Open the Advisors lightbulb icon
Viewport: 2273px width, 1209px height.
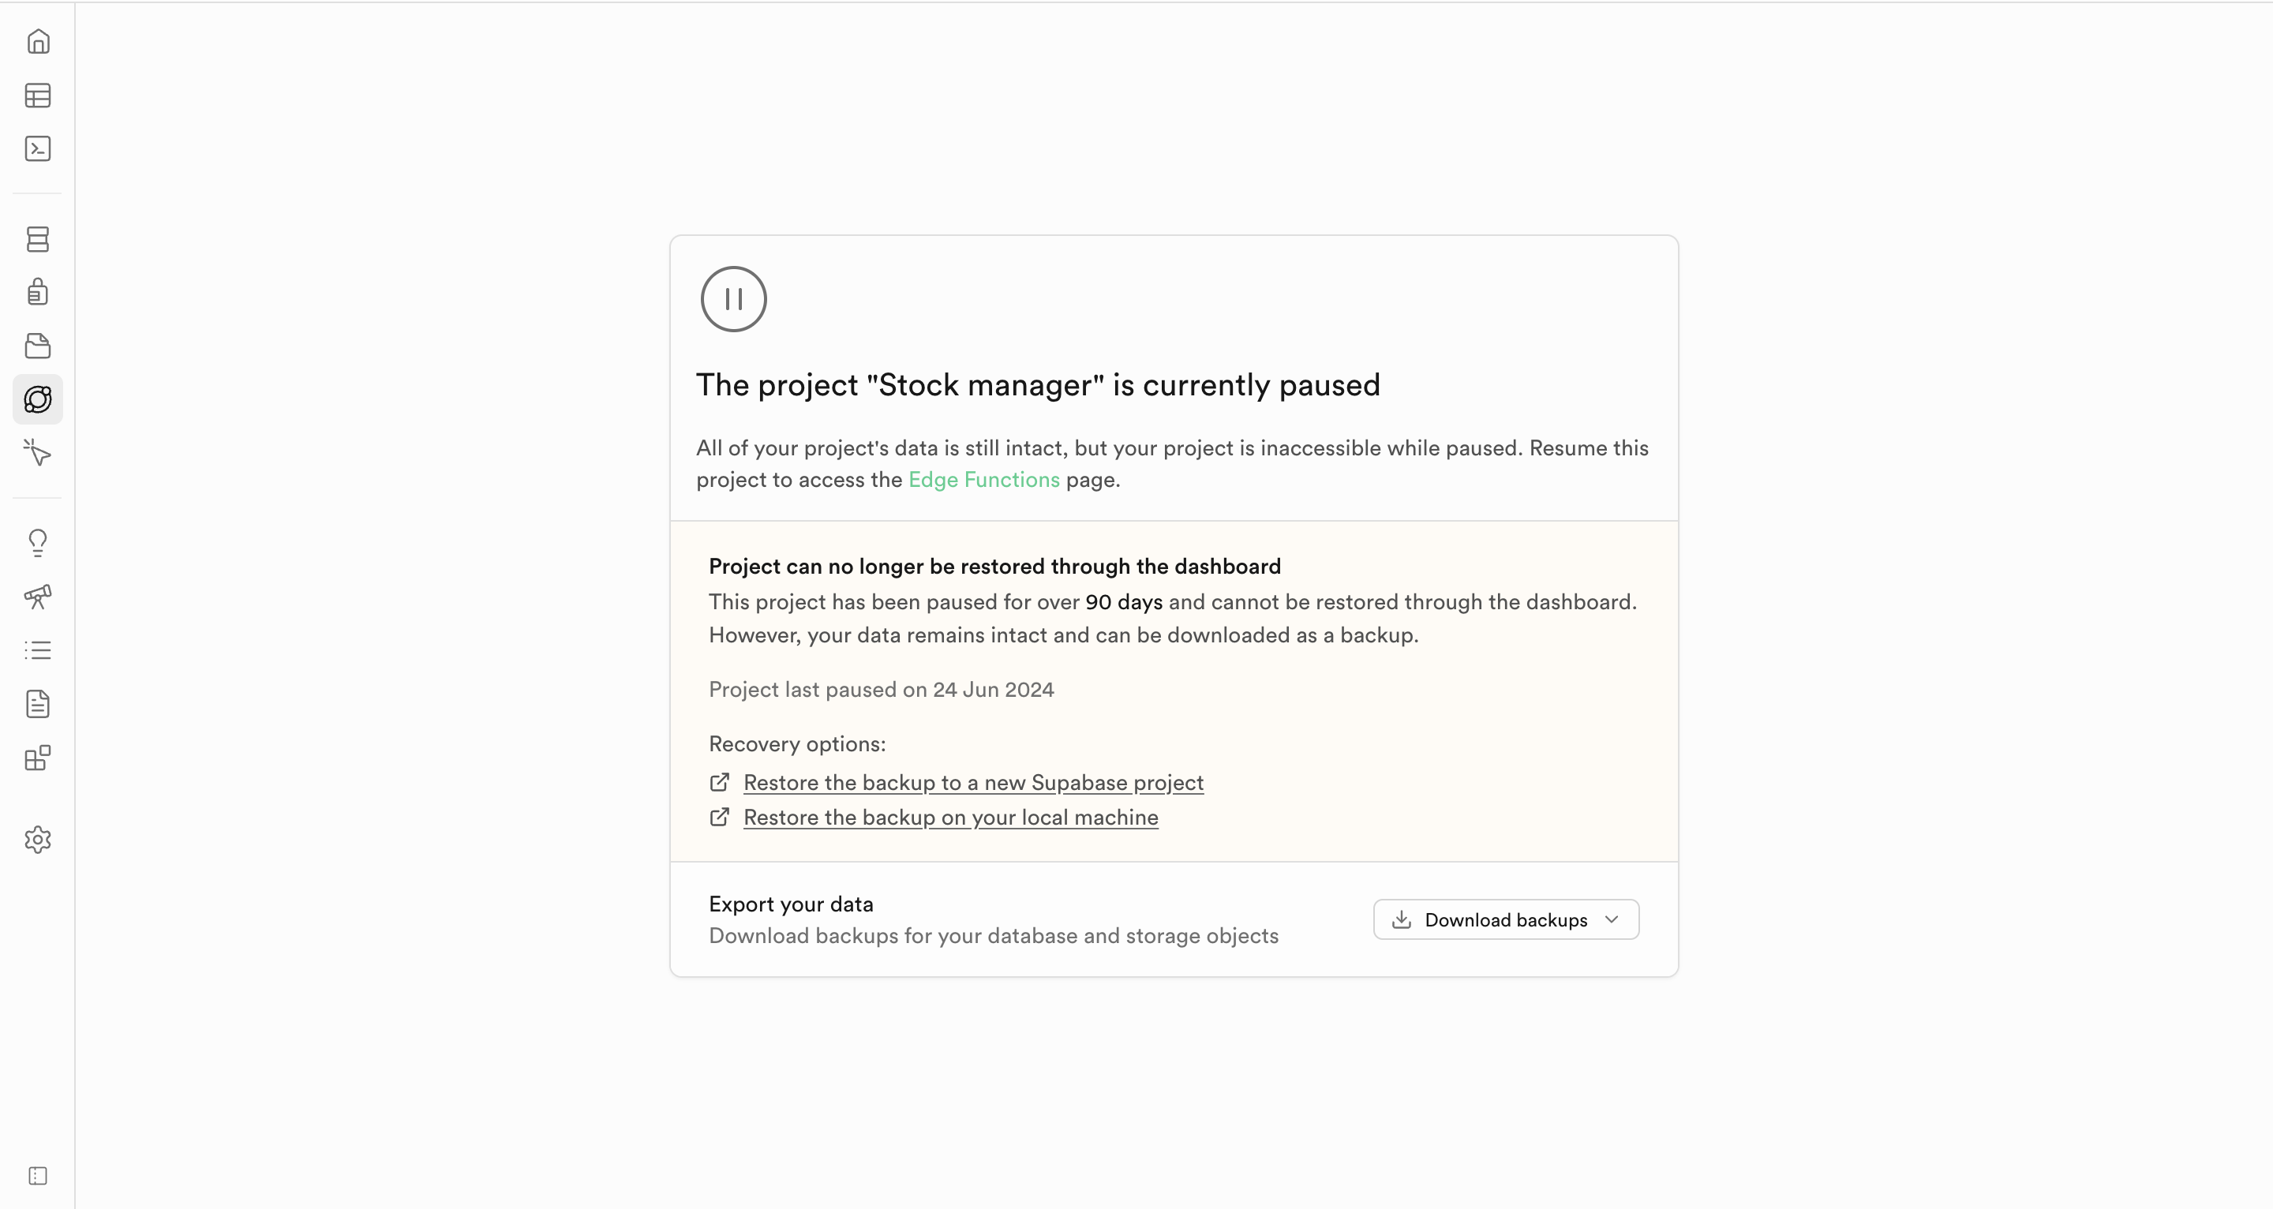click(x=38, y=543)
